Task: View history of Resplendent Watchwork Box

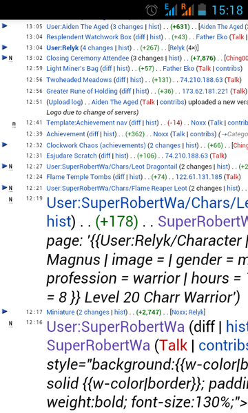Action: click(155, 37)
